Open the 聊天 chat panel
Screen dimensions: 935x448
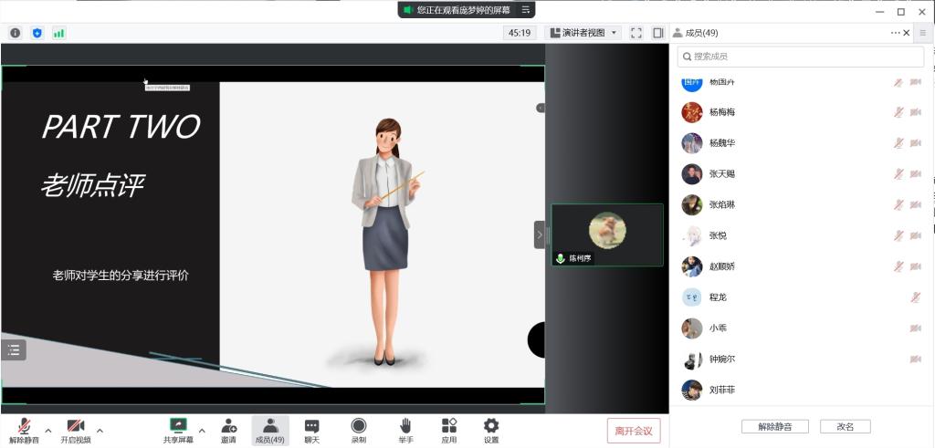(311, 430)
